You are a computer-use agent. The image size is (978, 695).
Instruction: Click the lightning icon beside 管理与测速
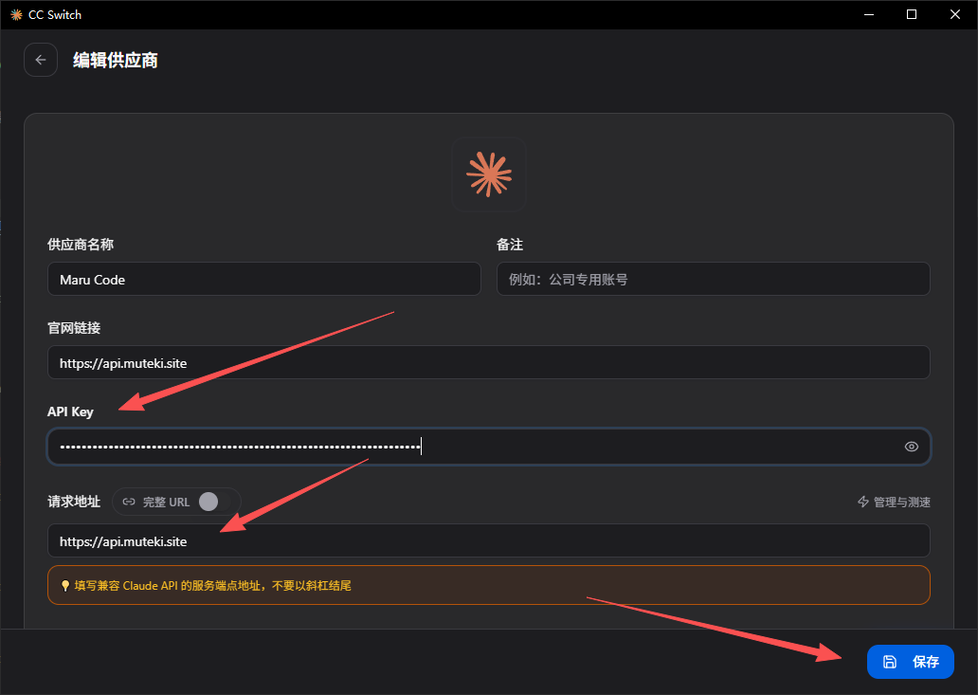[863, 502]
